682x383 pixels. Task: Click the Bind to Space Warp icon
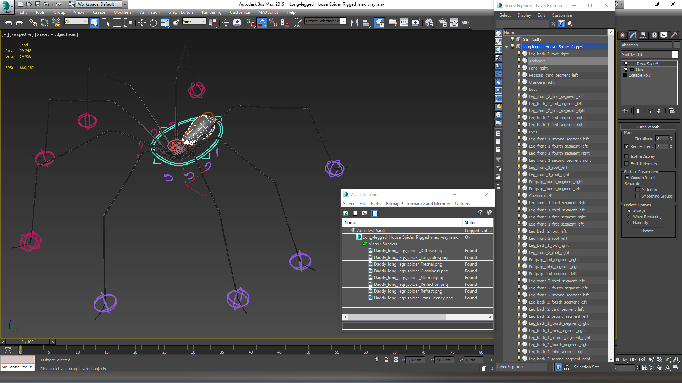pyautogui.click(x=56, y=23)
